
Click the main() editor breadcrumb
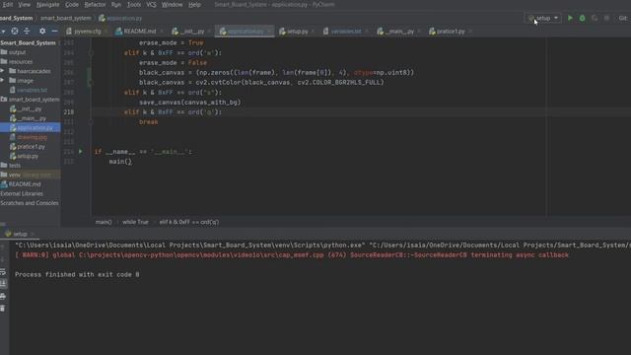(104, 222)
